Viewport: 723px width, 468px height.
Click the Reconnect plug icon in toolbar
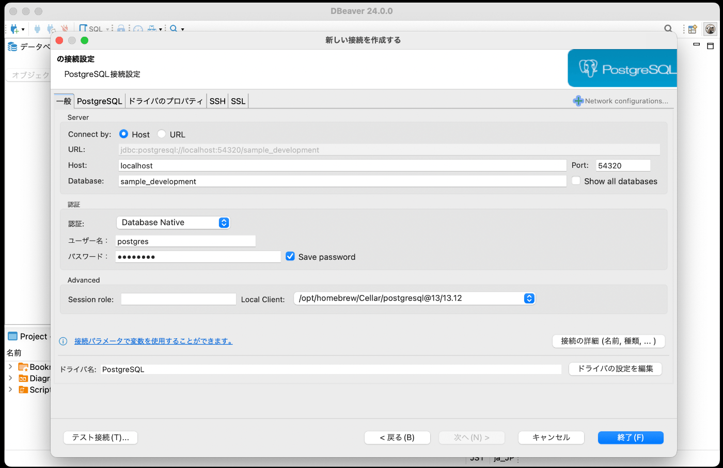click(x=51, y=29)
